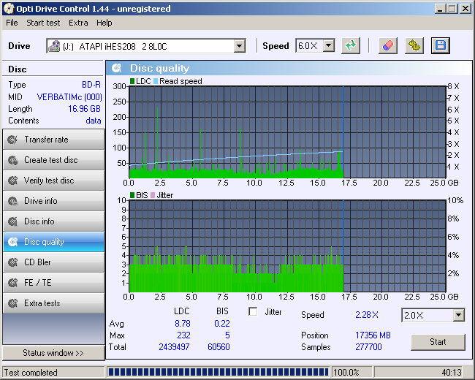Click the Test completed status text
The height and width of the screenshot is (380, 475).
[31, 373]
